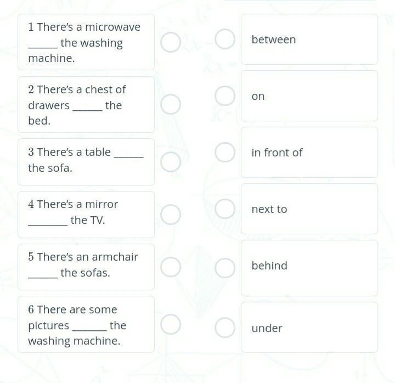Click the 'between' answer card
The image size is (395, 383).
coord(309,40)
